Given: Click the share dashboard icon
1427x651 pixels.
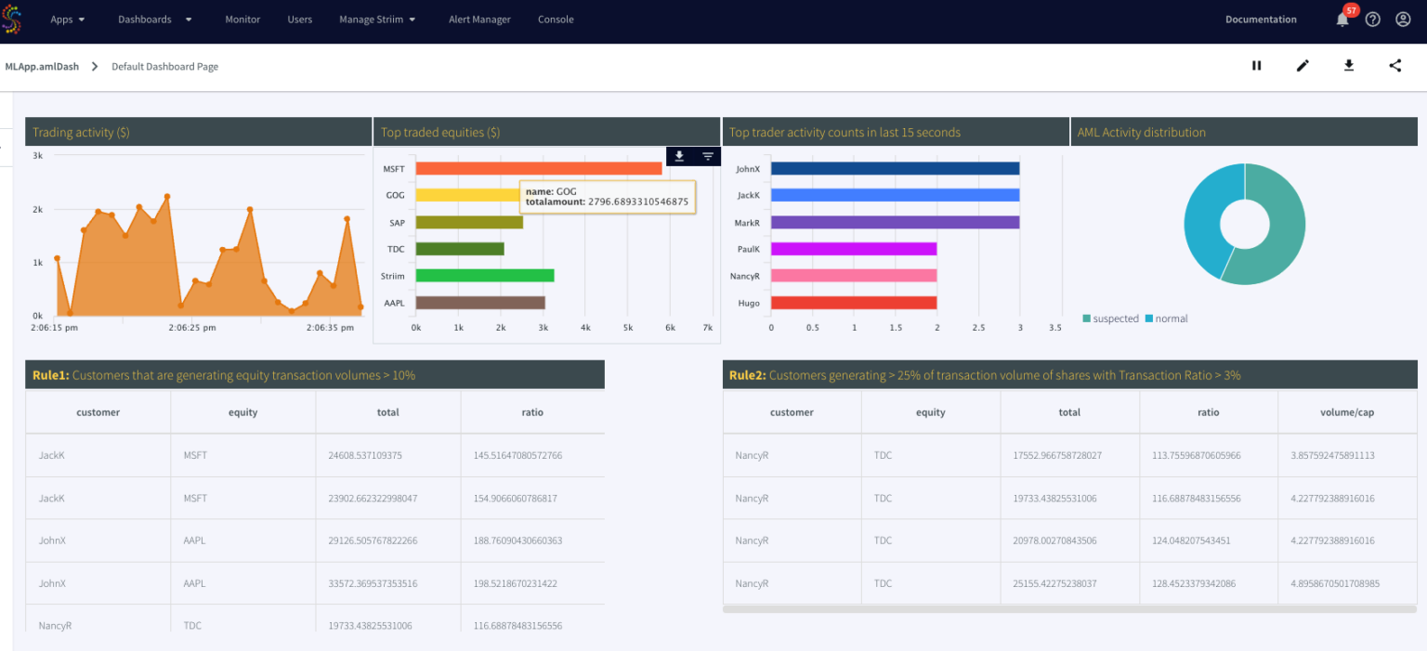Looking at the screenshot, I should [x=1395, y=66].
